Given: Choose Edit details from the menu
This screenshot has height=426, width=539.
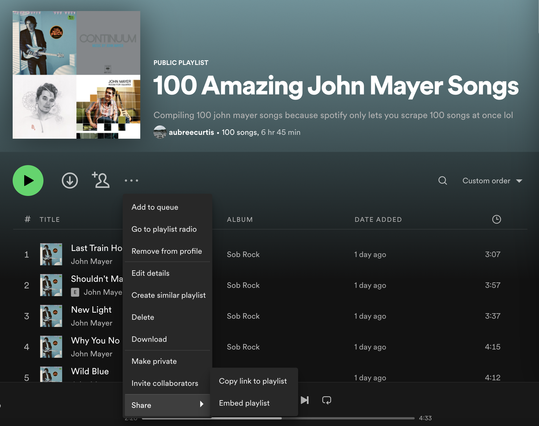Looking at the screenshot, I should (x=150, y=273).
